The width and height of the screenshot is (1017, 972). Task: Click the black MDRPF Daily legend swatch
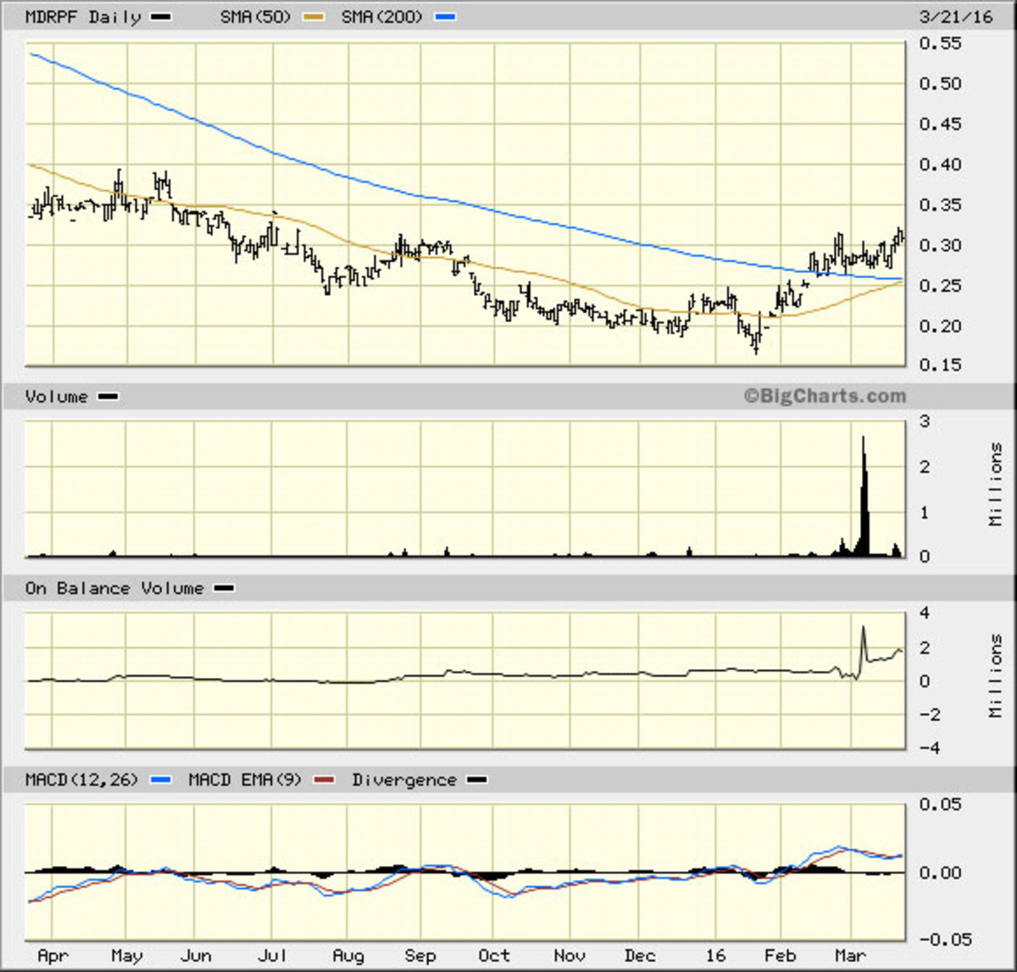pos(162,17)
